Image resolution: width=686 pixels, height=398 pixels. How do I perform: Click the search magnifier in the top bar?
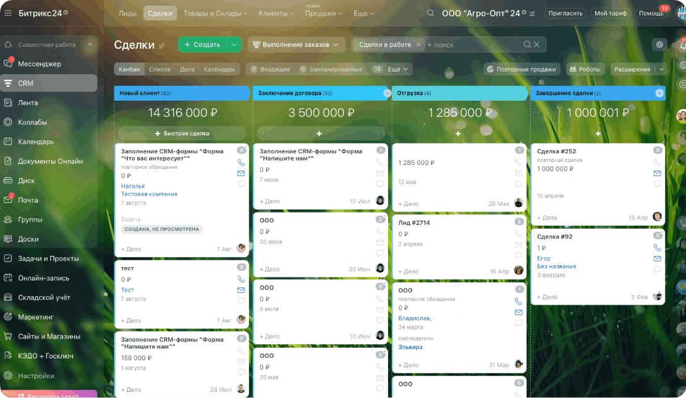tap(431, 13)
